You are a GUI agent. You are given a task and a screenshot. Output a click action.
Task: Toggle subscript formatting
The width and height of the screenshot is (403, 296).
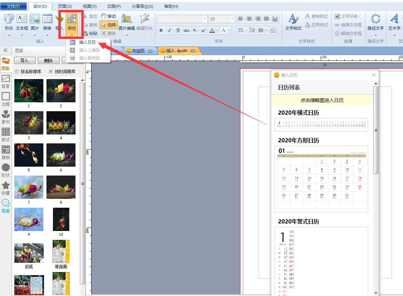tap(195, 30)
